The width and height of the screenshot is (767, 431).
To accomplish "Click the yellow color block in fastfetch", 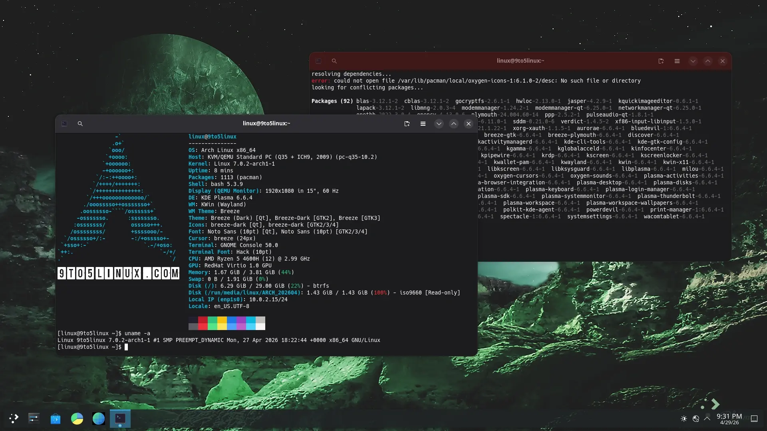I will tap(222, 320).
